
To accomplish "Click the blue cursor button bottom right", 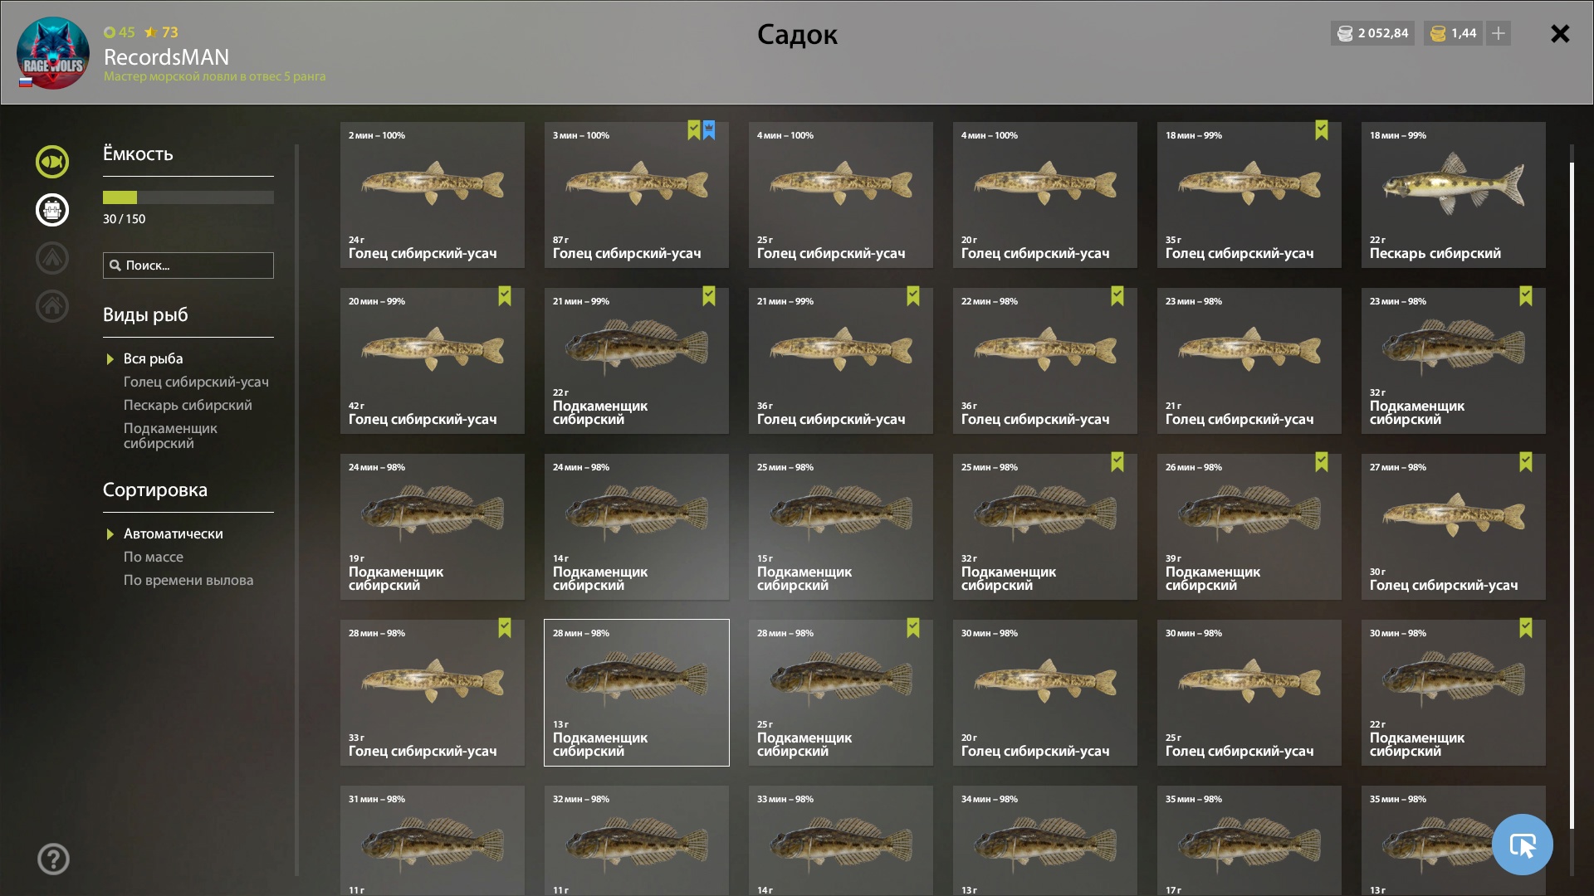I will [1523, 845].
